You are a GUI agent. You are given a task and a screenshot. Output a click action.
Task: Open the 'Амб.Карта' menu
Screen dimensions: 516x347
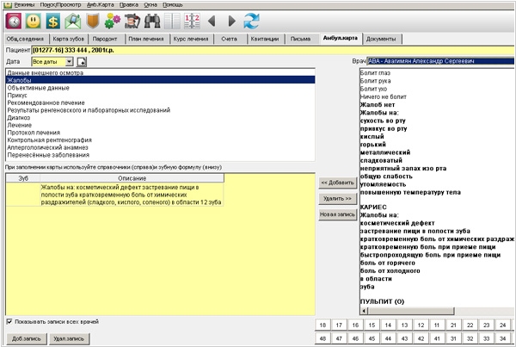click(x=101, y=4)
